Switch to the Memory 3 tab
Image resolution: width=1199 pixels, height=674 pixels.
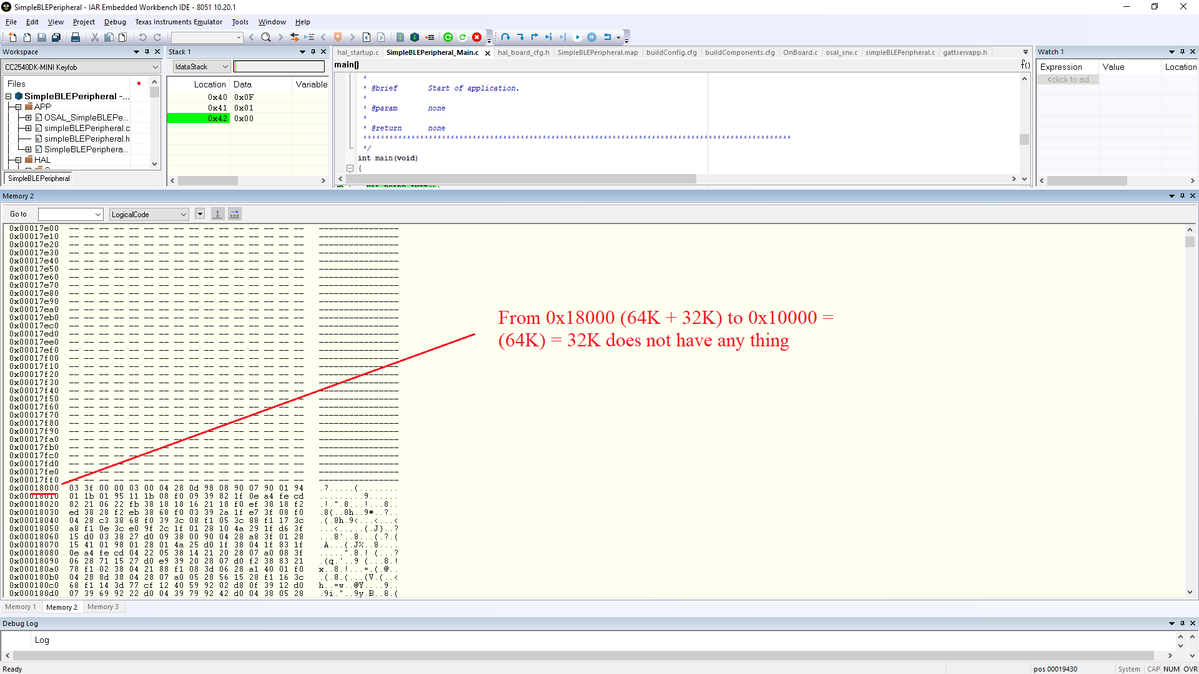pyautogui.click(x=103, y=607)
